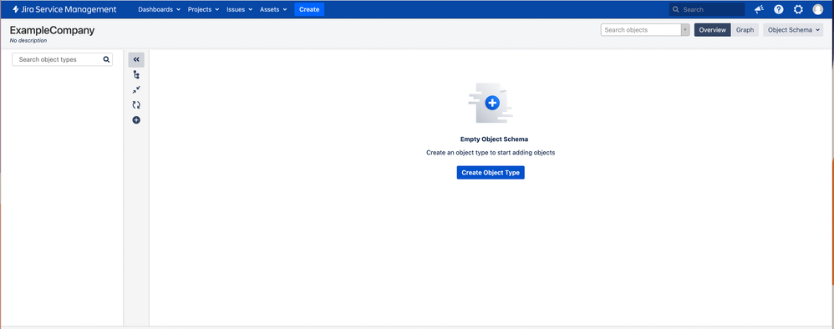Viewport: 834px width, 329px height.
Task: Click the Create Object Type button
Action: pyautogui.click(x=491, y=172)
